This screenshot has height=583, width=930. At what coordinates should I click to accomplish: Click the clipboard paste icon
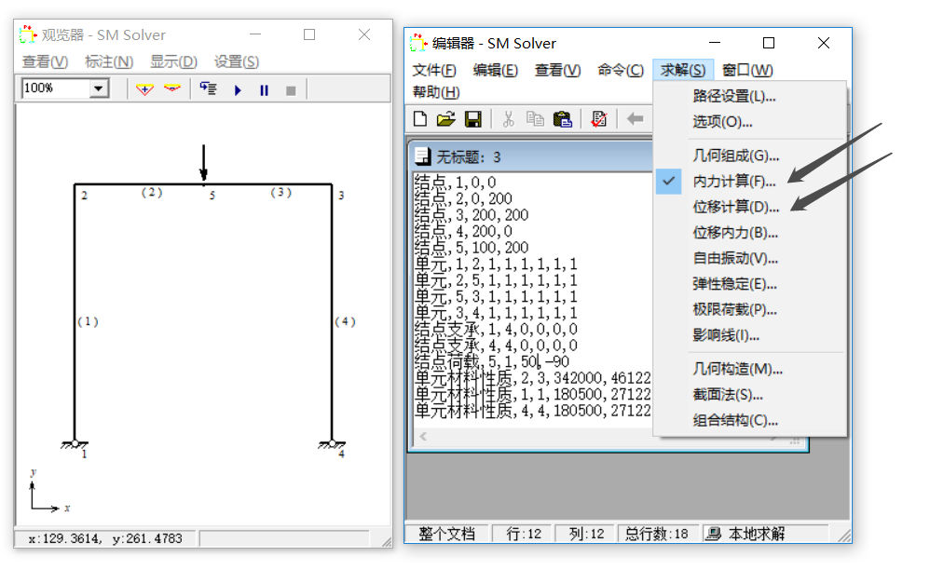point(562,119)
